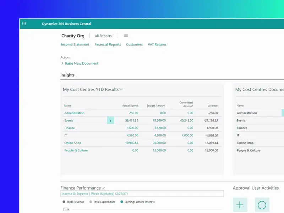Click the plus icon tile under Approval User Activities
This screenshot has width=284, height=213.
(240, 205)
